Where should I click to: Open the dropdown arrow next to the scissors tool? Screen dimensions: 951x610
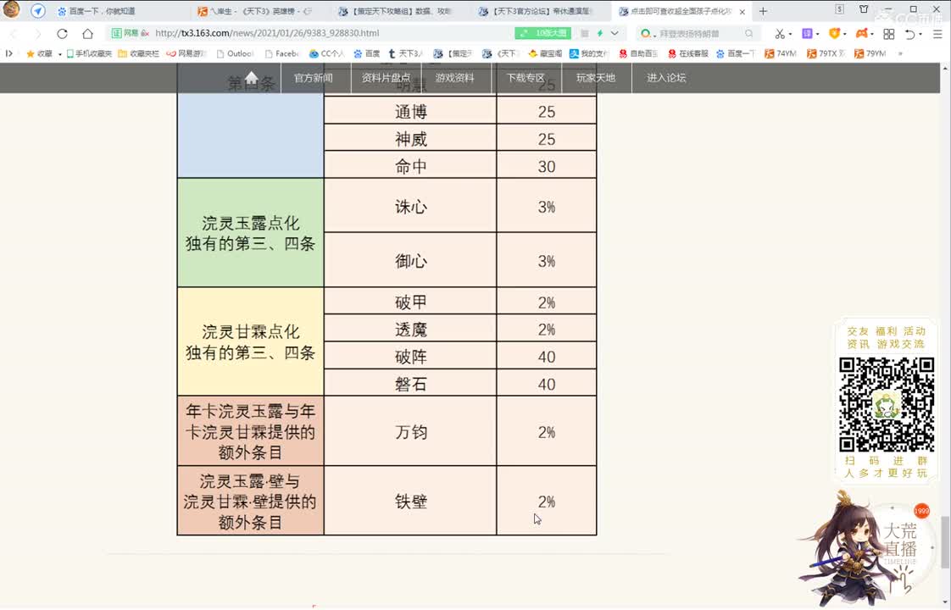(791, 33)
